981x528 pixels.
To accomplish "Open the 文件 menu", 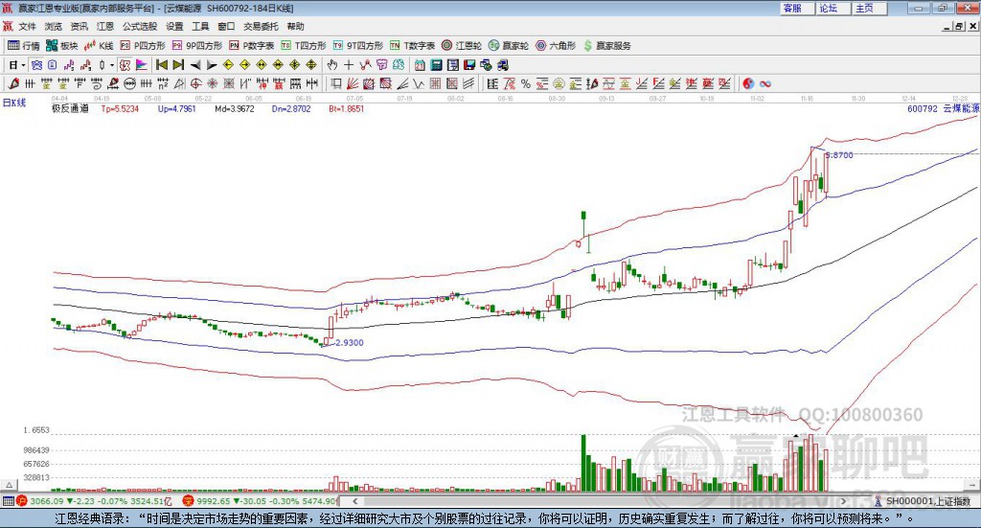I will [x=28, y=26].
